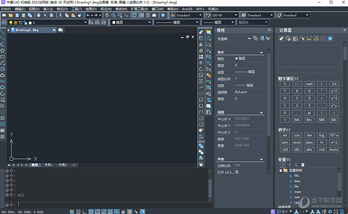Click the Open folder icon in top toolbar
Viewport: 348px width, 214px height.
coord(10,15)
